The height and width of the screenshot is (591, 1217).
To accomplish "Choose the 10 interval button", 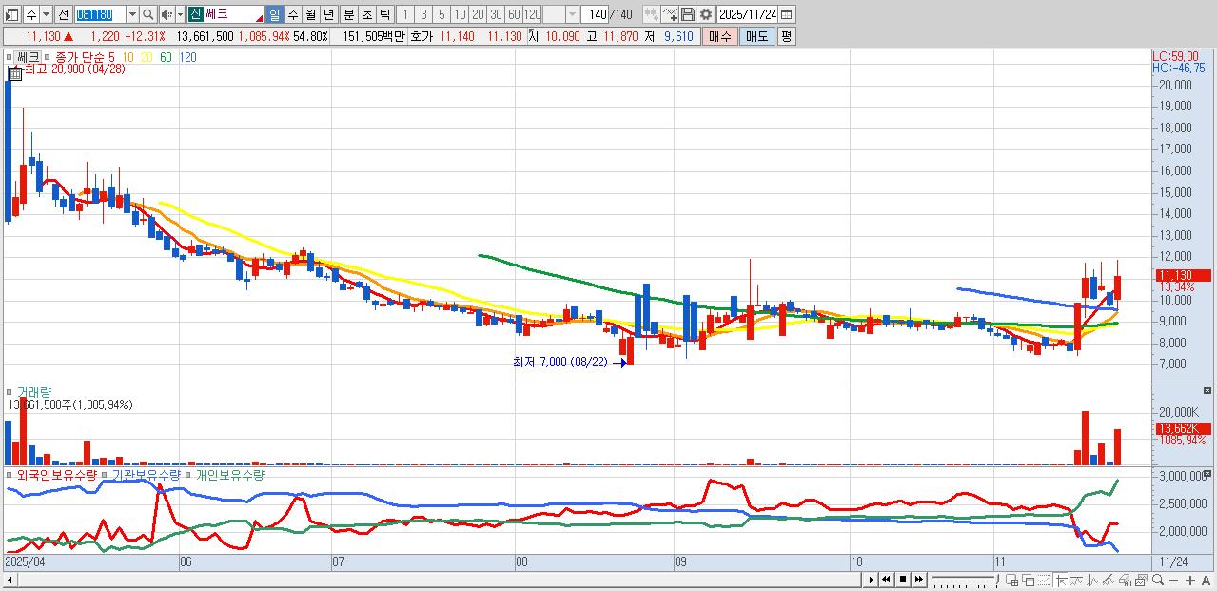I will tap(460, 14).
